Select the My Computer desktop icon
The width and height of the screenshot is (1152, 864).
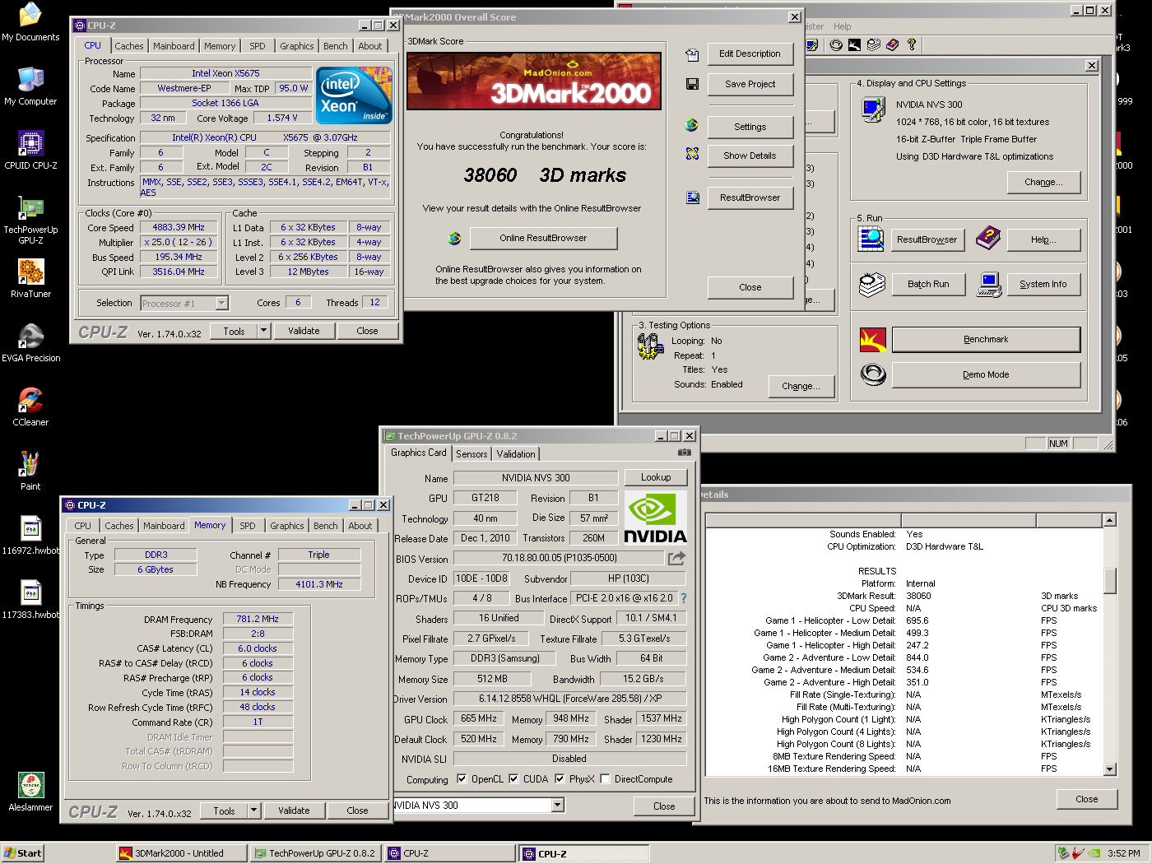30,86
